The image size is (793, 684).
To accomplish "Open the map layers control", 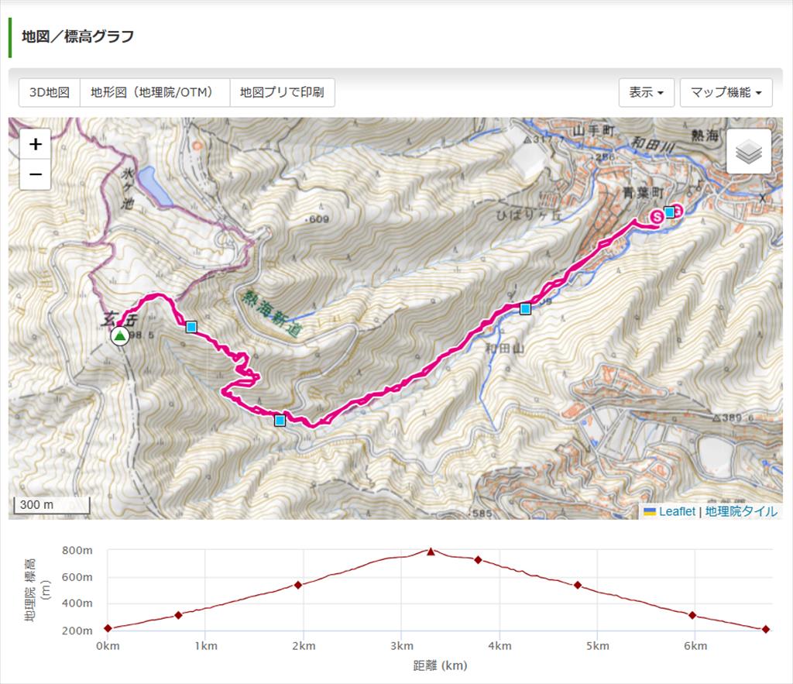I will (748, 153).
